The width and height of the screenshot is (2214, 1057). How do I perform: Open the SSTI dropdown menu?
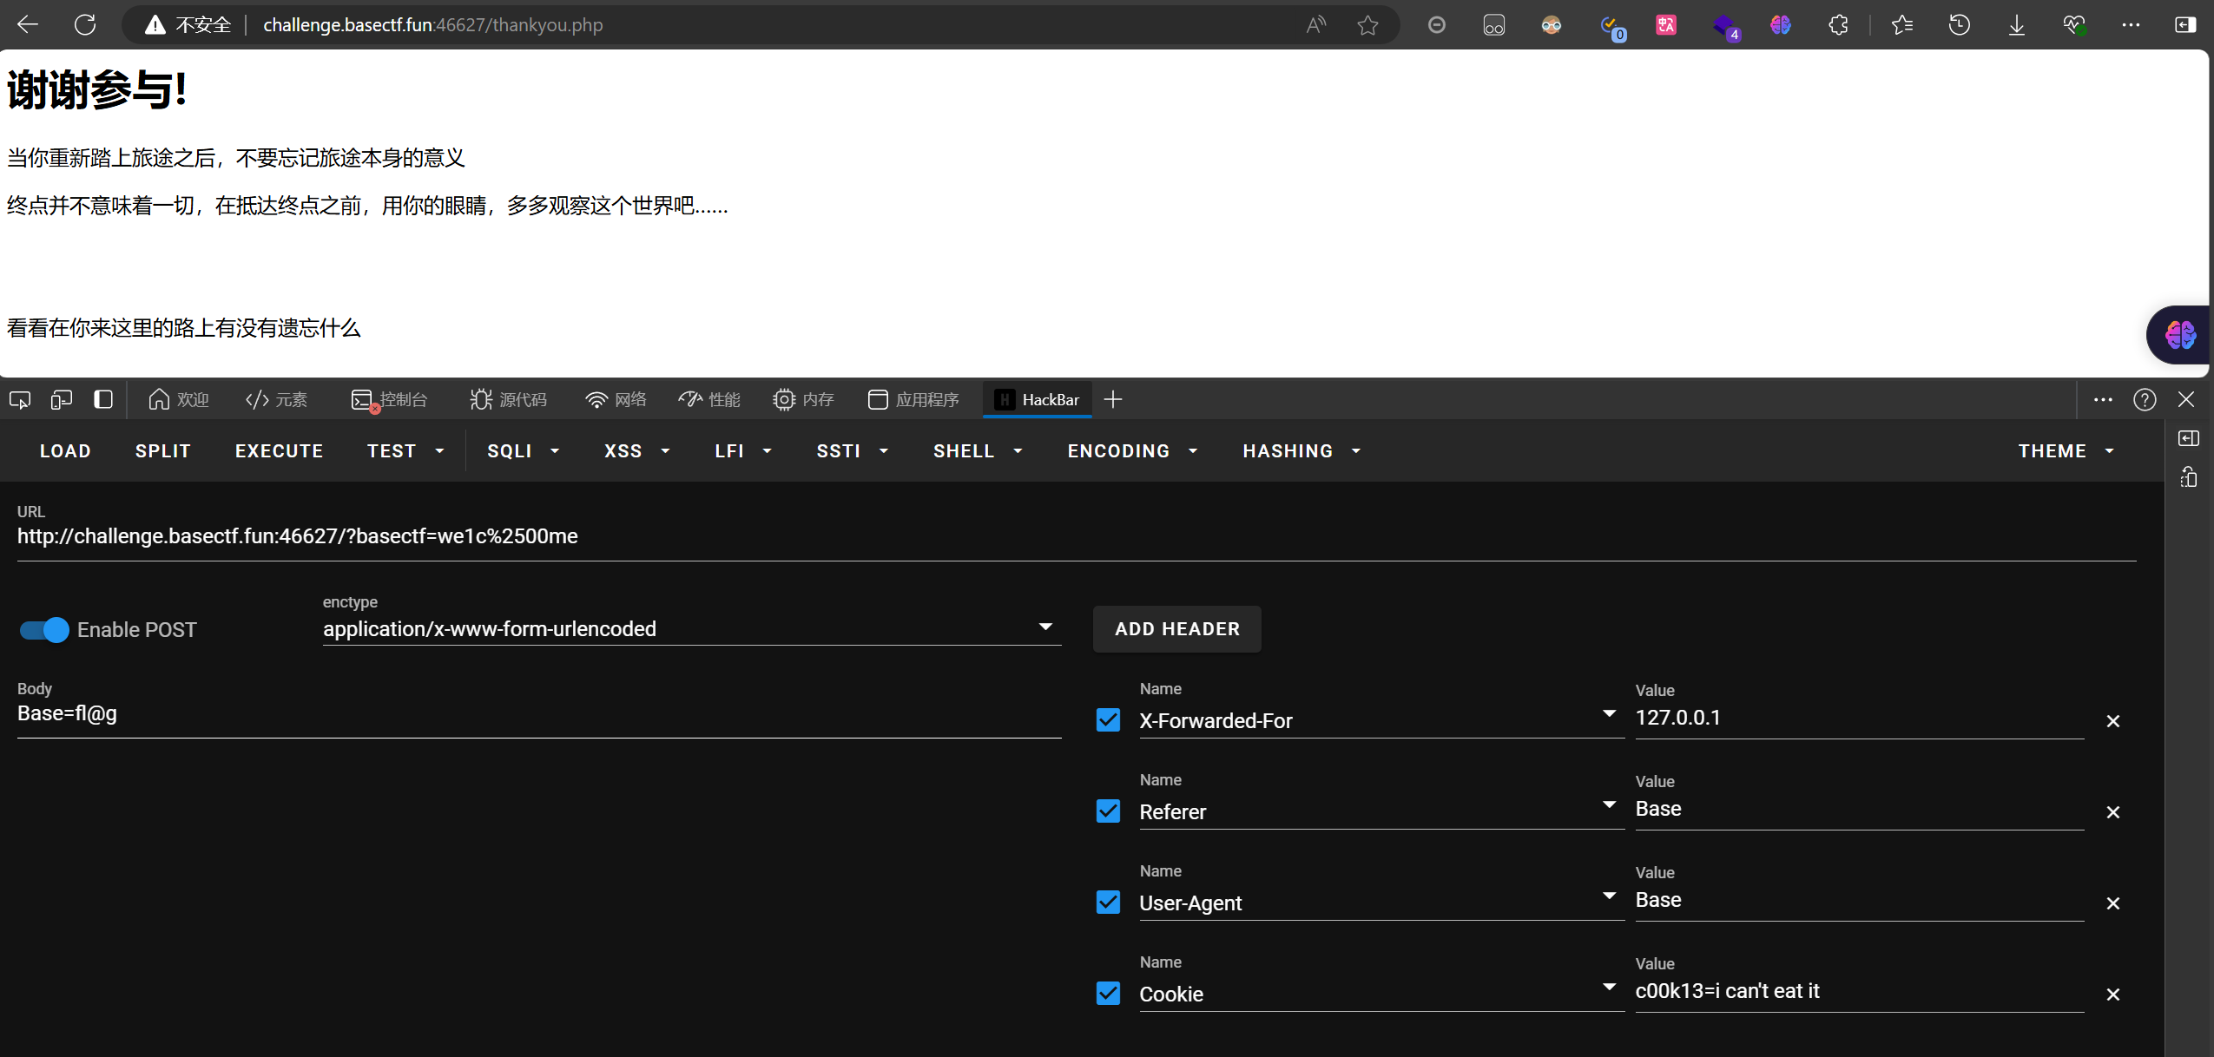click(x=852, y=451)
